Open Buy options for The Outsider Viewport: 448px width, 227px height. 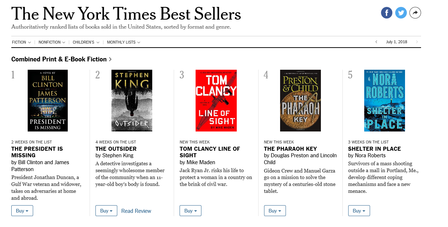(x=106, y=211)
